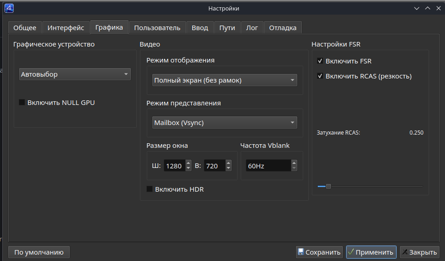Screen dimensions: 445x261
Task: Enable the NULL GPU checkbox
Action: click(22, 103)
